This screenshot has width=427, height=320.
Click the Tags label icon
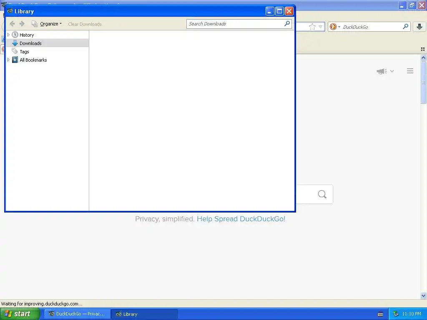point(15,51)
